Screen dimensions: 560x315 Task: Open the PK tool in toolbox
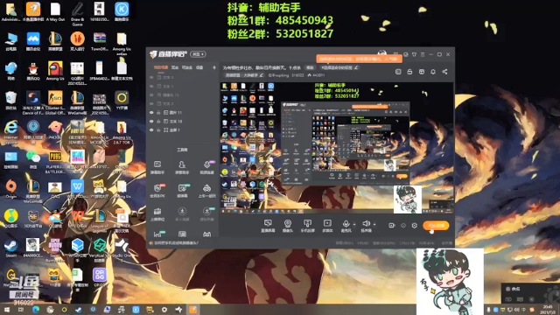pyautogui.click(x=157, y=191)
